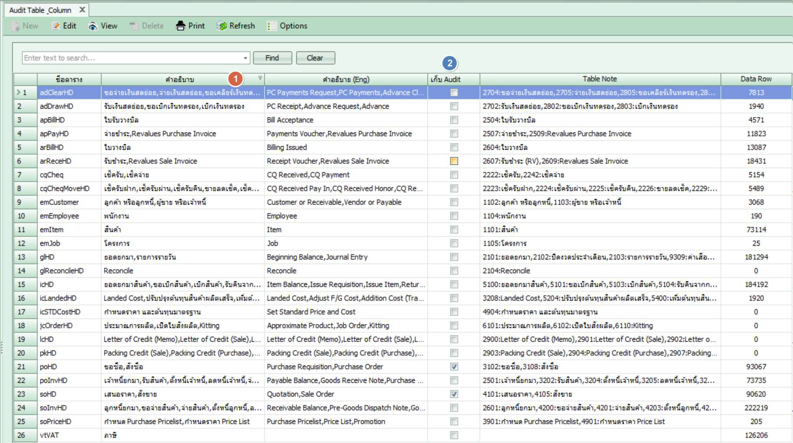The height and width of the screenshot is (443, 793).
Task: Select the Audit Table_Column tab
Action: [x=40, y=10]
